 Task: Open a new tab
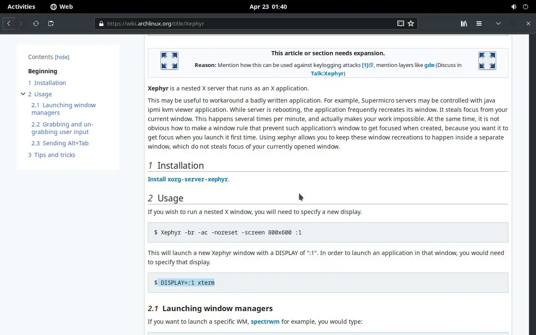pyautogui.click(x=51, y=23)
